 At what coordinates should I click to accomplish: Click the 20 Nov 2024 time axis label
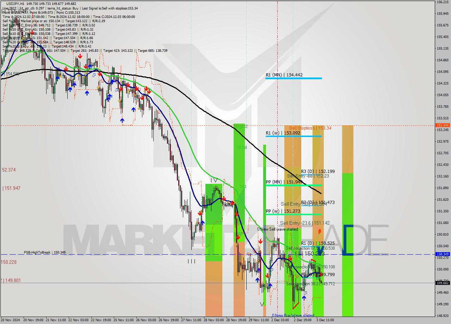(x=10, y=320)
